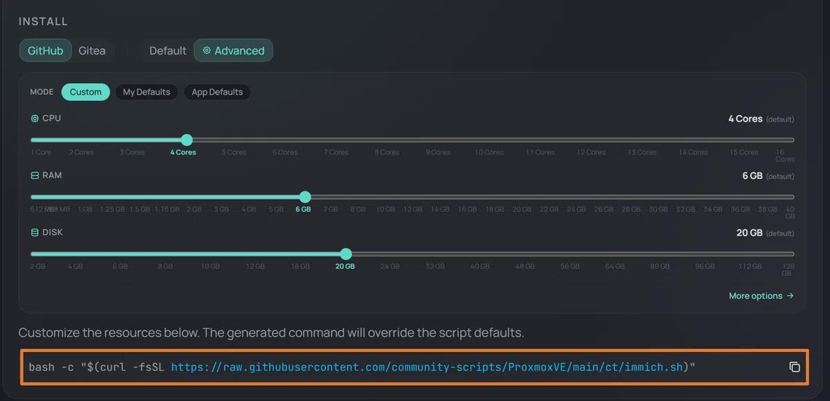Apply the App Defaults preset
Screen dimensions: 830x401
click(217, 92)
